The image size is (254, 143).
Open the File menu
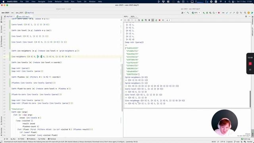click(x=21, y=2)
